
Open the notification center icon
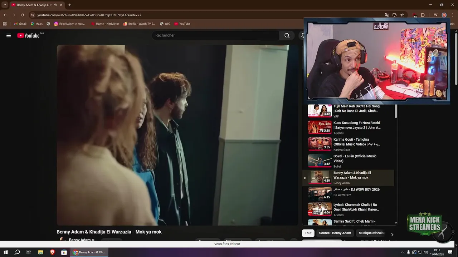[451, 252]
